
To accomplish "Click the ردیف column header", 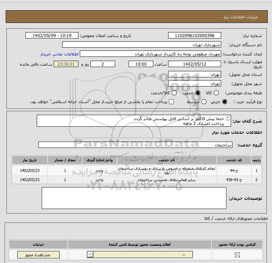I will (256, 160).
